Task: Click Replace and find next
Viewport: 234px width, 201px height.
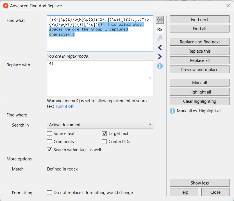Action: (x=199, y=42)
